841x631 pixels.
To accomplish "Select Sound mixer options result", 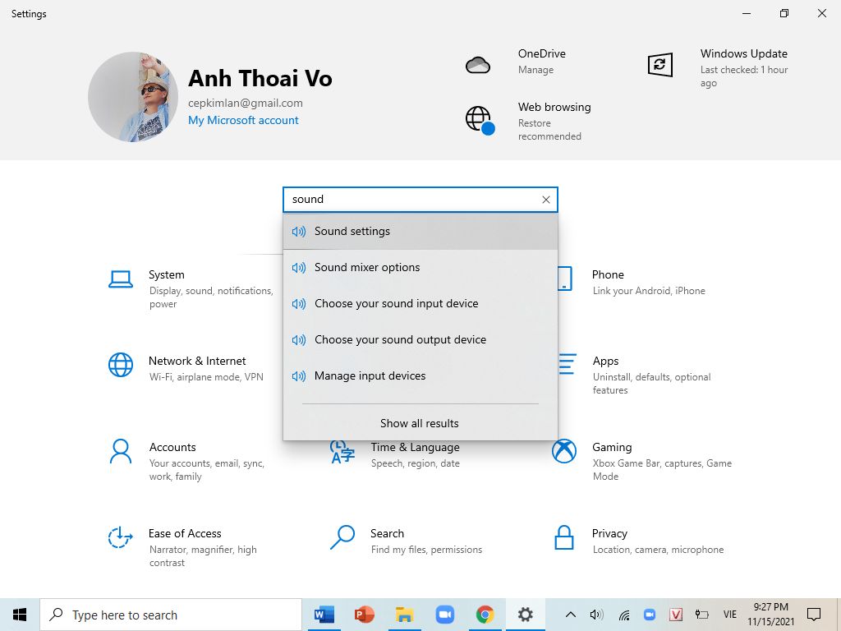I will coord(420,267).
